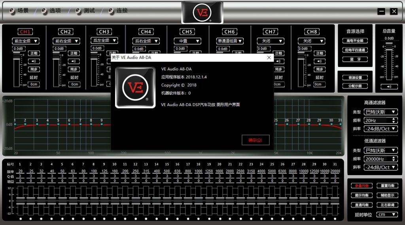Open the 选项 menu

51,11
